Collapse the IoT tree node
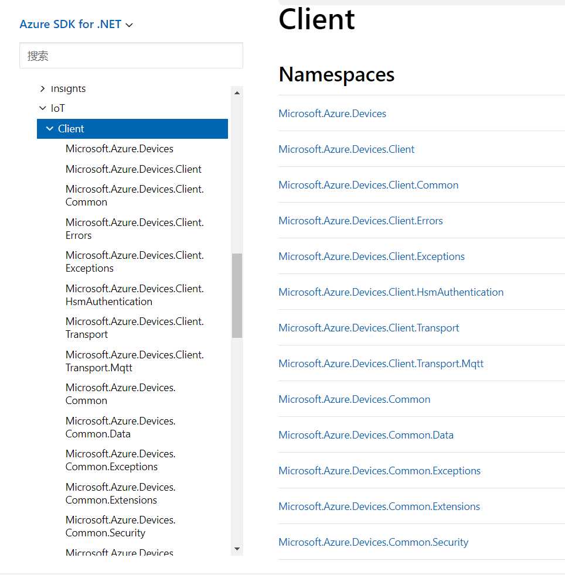This screenshot has width=565, height=575. 43,108
